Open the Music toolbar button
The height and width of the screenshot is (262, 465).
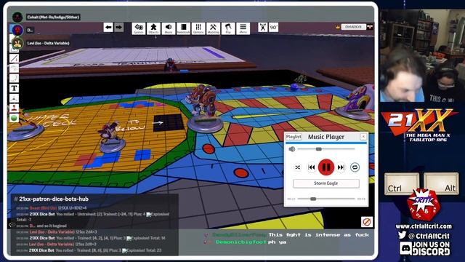pyautogui.click(x=168, y=28)
